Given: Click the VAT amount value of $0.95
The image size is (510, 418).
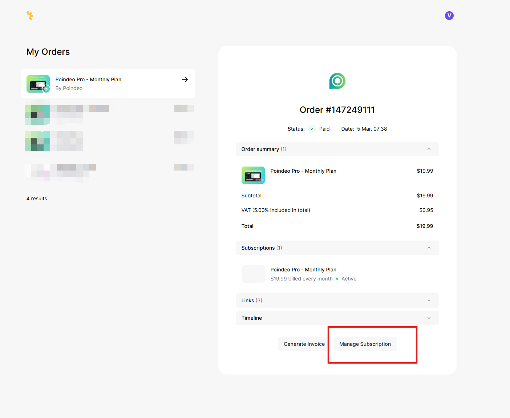Looking at the screenshot, I should [x=426, y=210].
